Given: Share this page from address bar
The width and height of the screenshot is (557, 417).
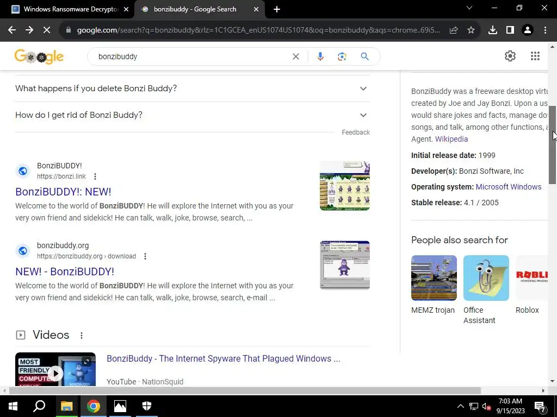Looking at the screenshot, I should coord(454,30).
